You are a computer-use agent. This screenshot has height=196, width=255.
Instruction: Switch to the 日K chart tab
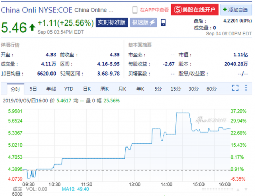click(87, 89)
